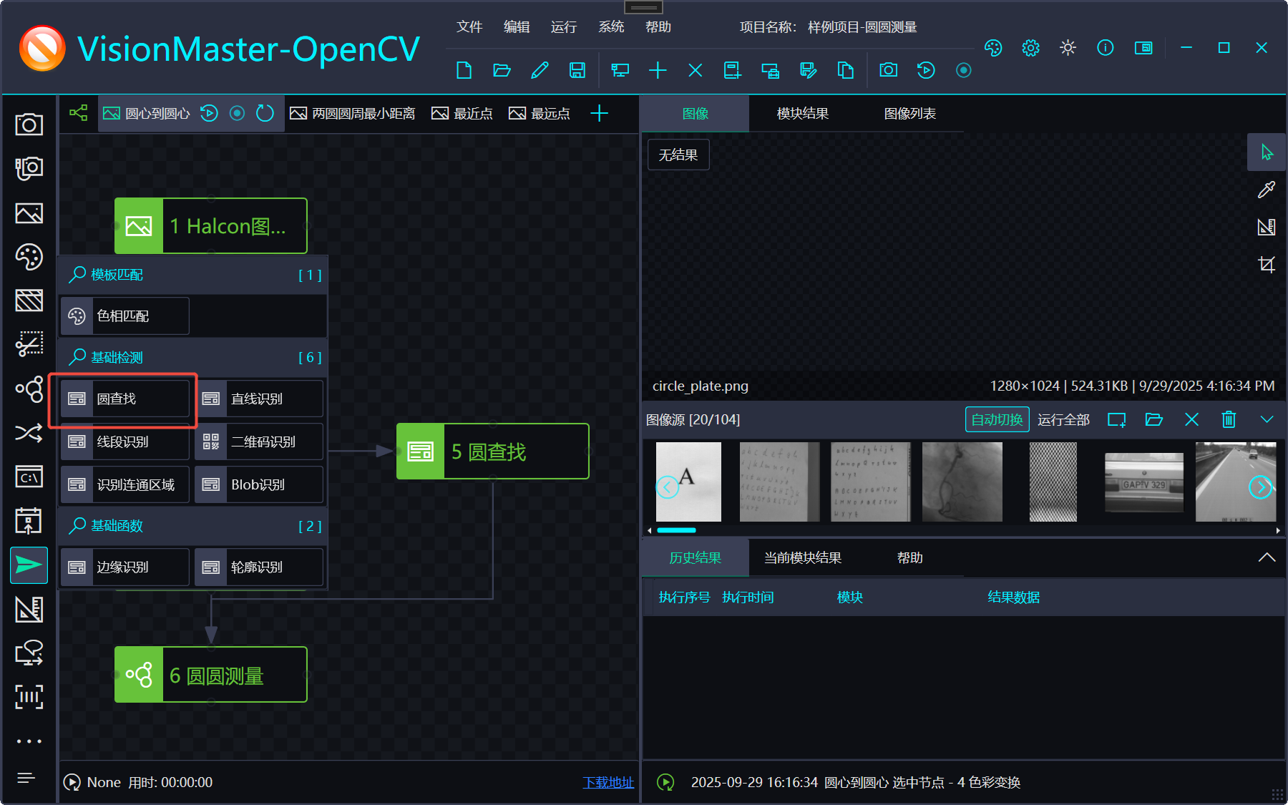
Task: Select the arrow pointer tool in image panel
Action: [x=1266, y=152]
